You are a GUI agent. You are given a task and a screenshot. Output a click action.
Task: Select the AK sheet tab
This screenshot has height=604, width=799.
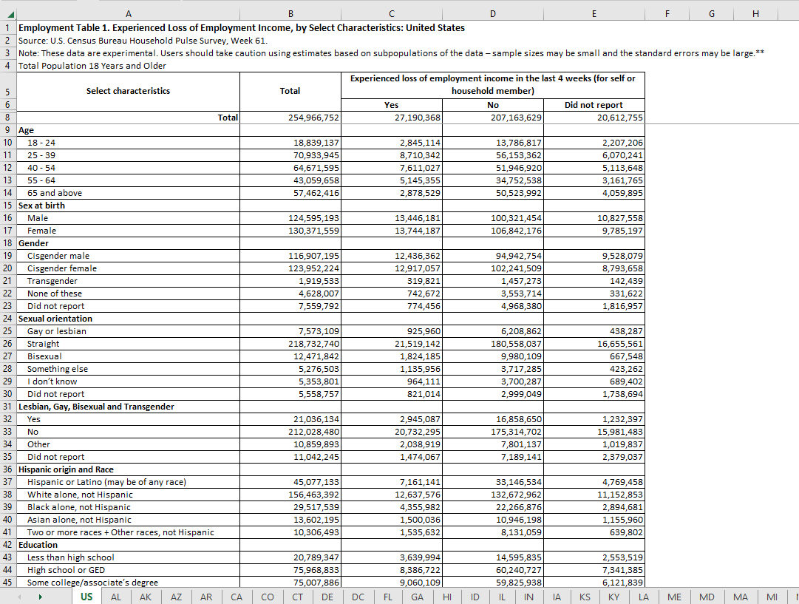146,597
